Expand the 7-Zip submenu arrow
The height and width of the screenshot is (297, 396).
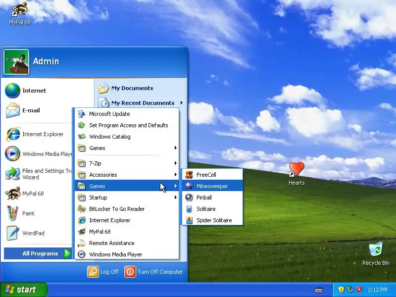[x=176, y=163]
